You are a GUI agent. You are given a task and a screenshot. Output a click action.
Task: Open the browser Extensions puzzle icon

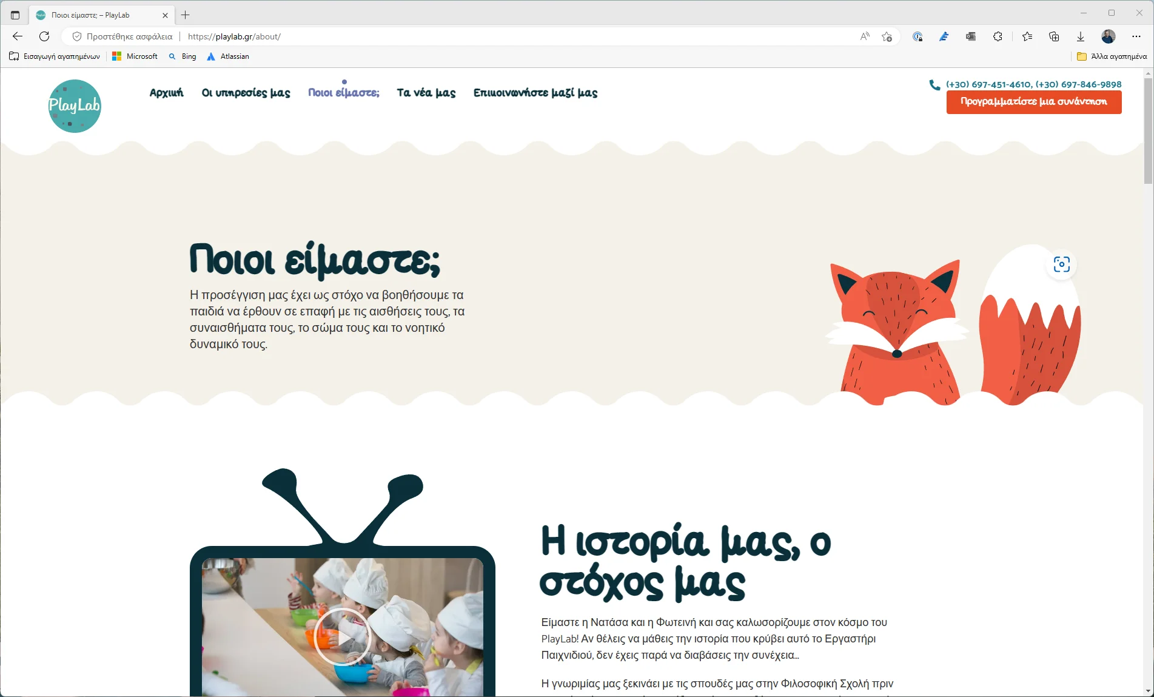[998, 36]
